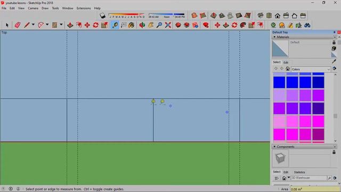Click the Area measurement value box
Screen dimensions: 341x192
315,189
